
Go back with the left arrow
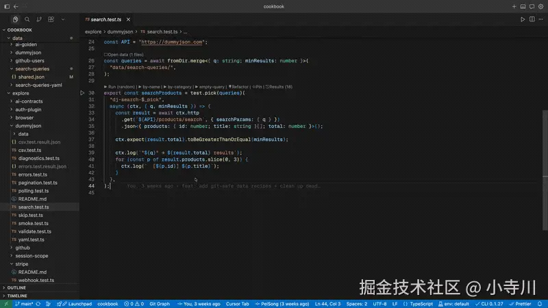16,6
